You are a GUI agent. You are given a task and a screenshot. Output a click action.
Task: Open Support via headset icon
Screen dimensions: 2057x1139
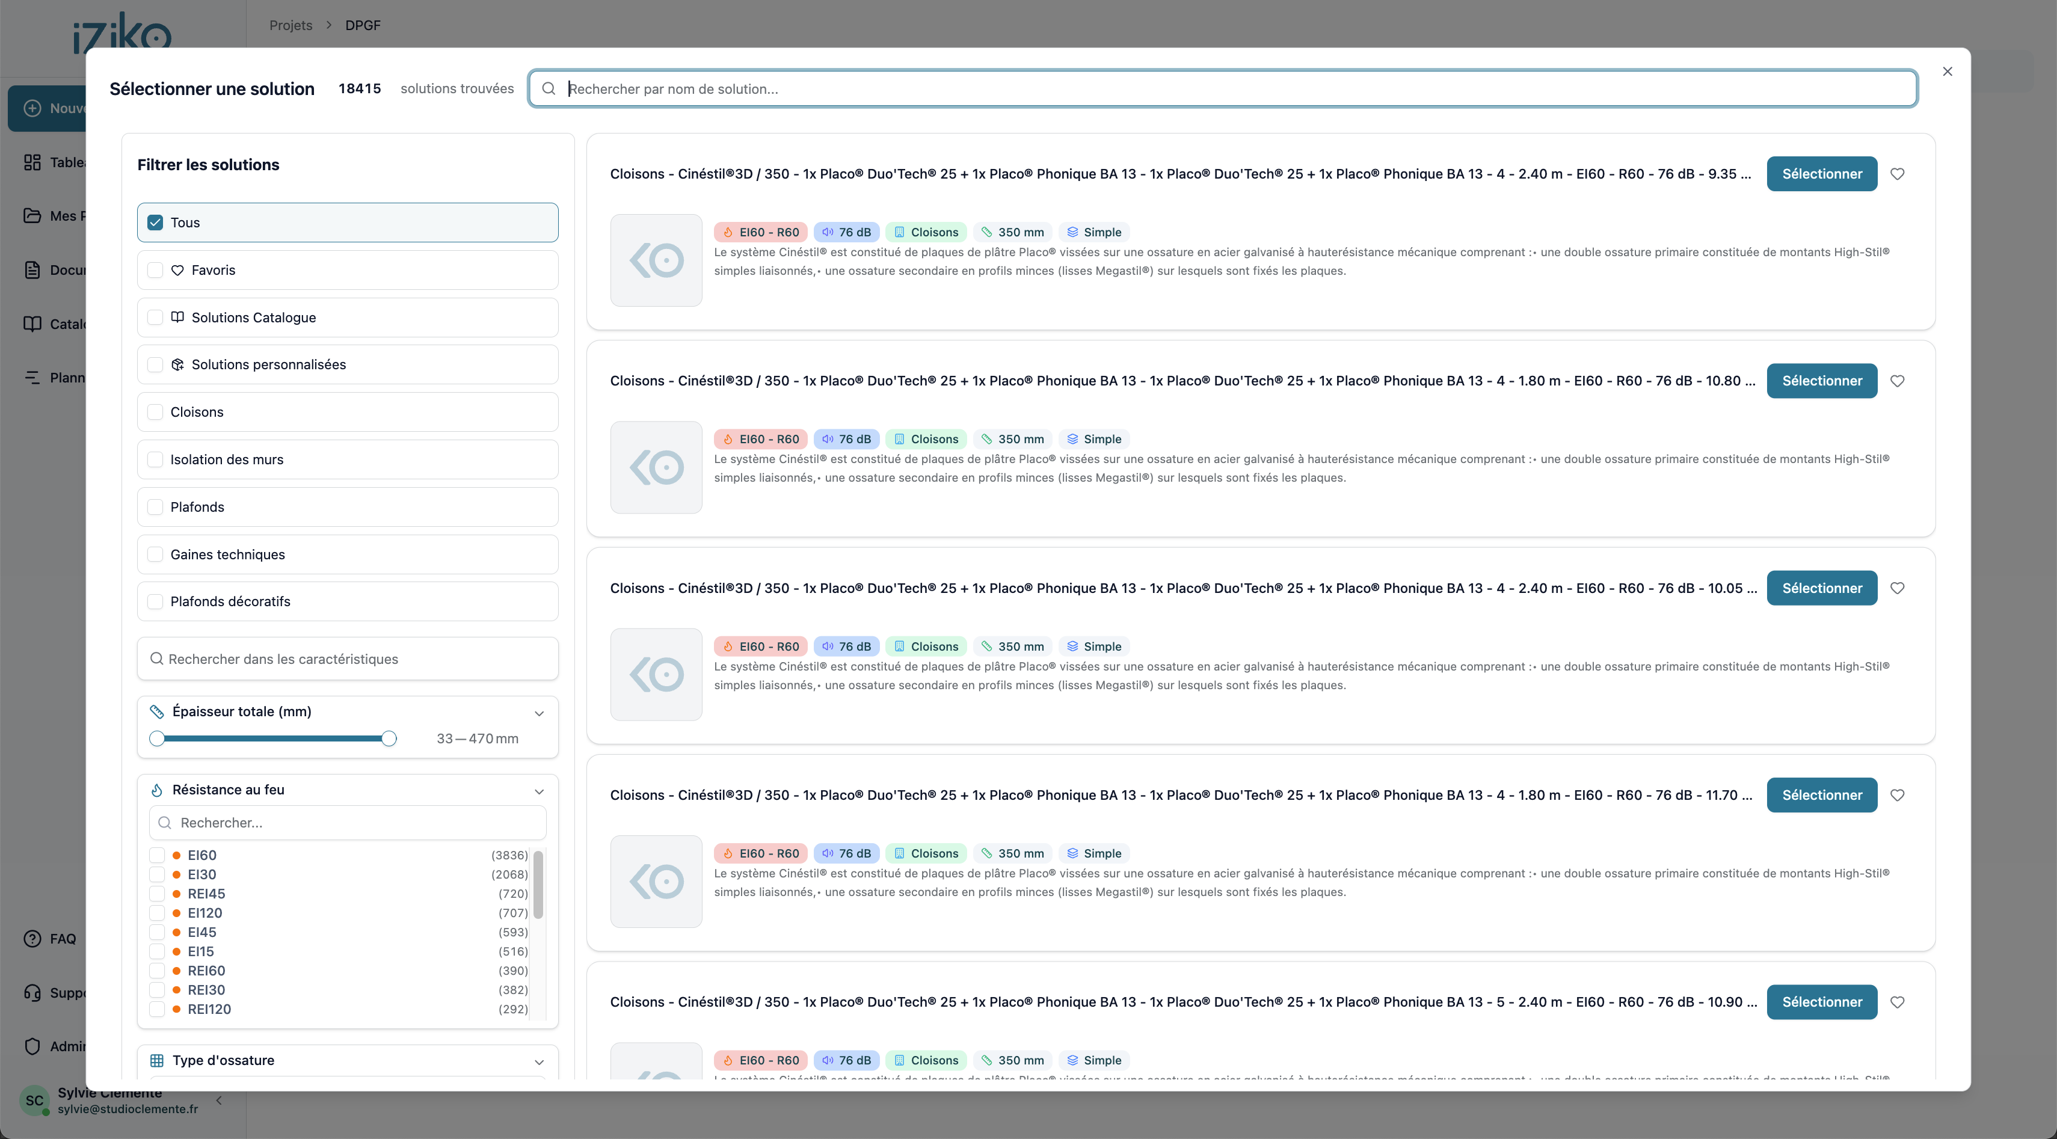[x=32, y=993]
